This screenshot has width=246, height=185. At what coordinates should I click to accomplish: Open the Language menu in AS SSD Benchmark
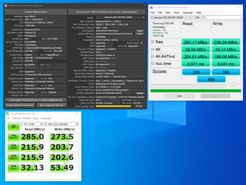click(x=188, y=12)
